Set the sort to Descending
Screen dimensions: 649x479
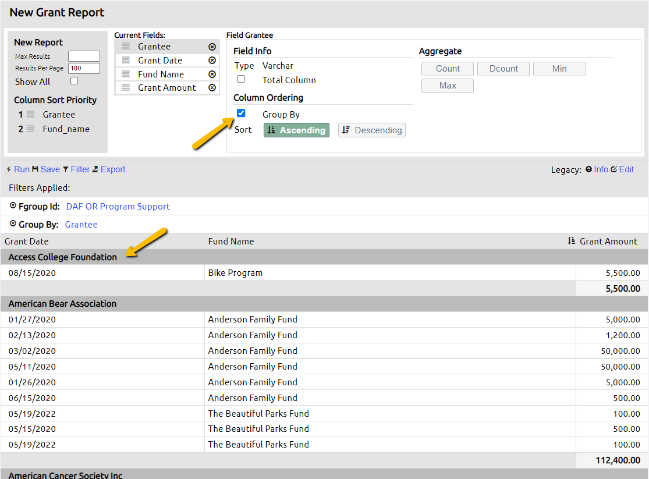click(372, 130)
